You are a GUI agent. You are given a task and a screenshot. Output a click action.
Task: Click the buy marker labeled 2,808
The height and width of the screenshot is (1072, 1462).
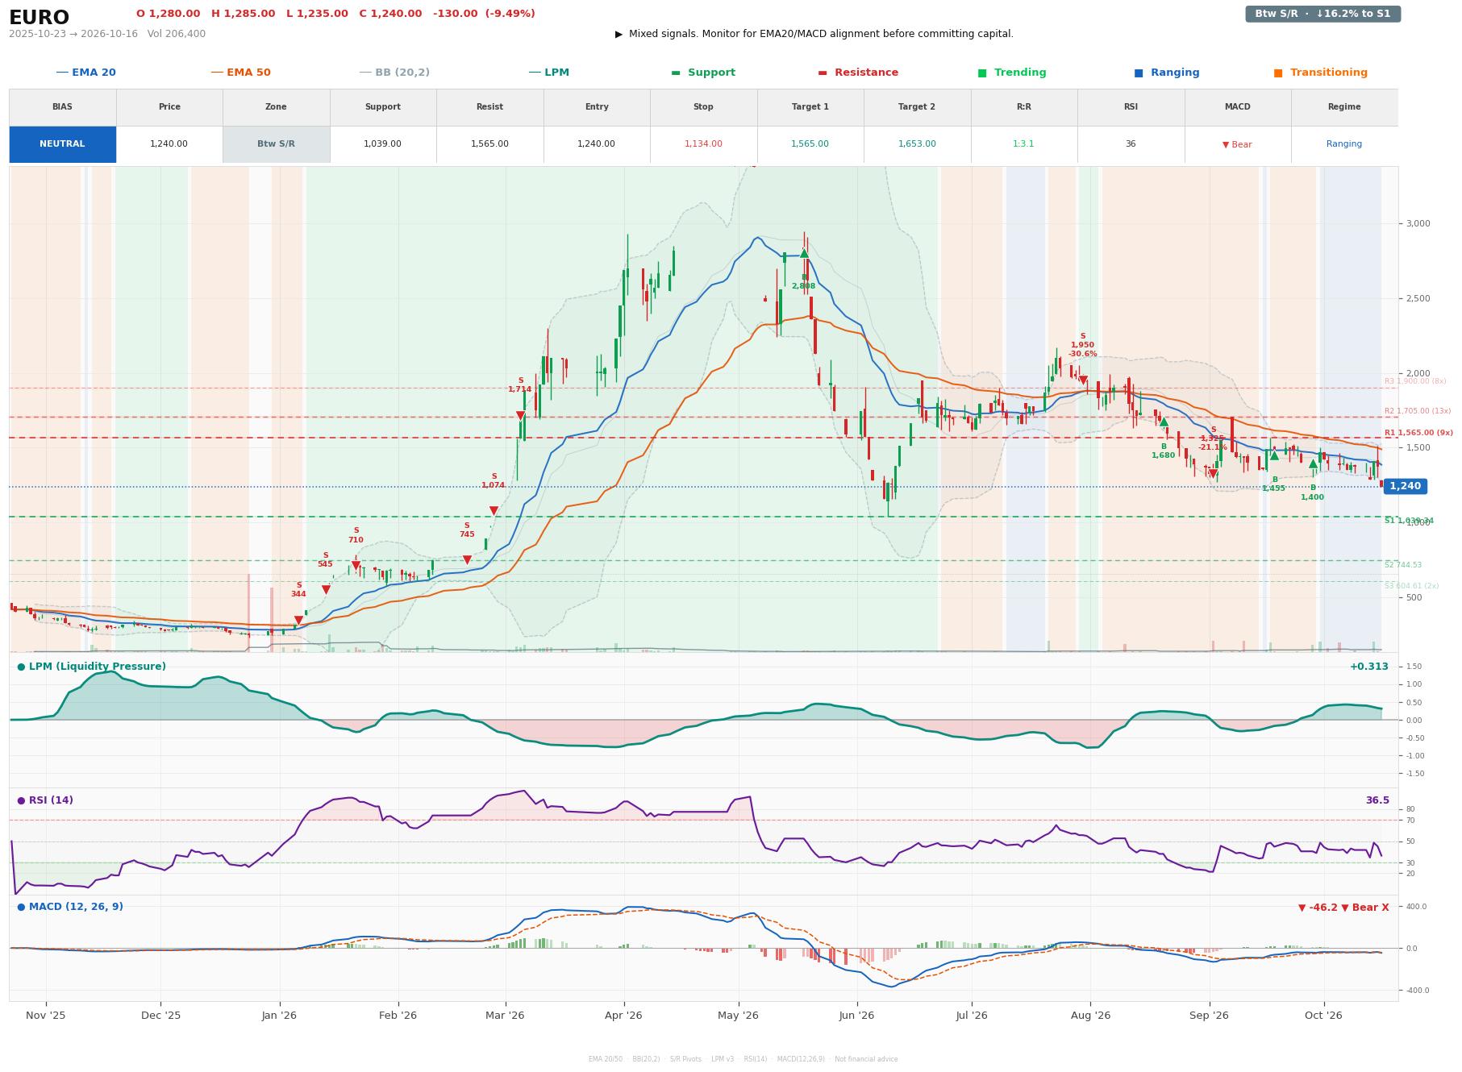[804, 254]
